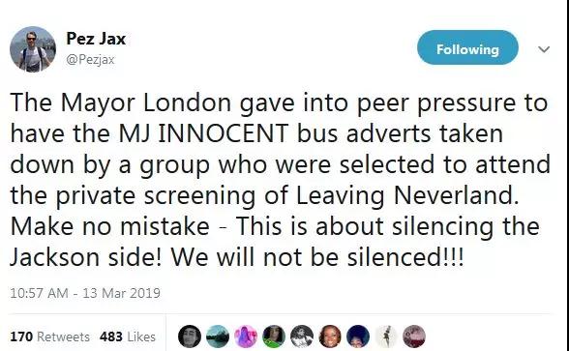The image size is (569, 351).
Task: Open the @Pezjax handle link
Action: coord(90,60)
